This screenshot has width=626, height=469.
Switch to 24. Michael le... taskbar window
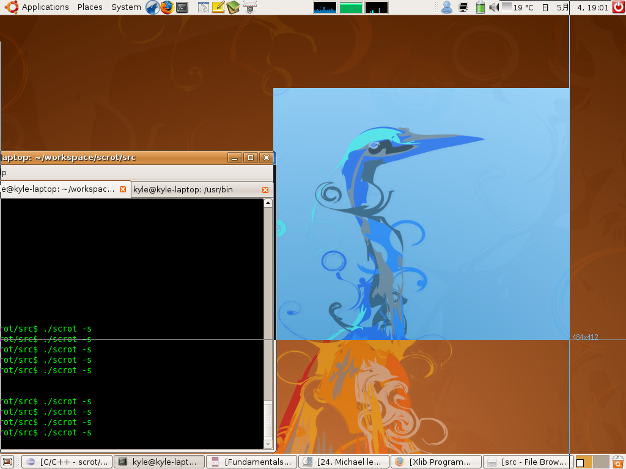coord(344,462)
